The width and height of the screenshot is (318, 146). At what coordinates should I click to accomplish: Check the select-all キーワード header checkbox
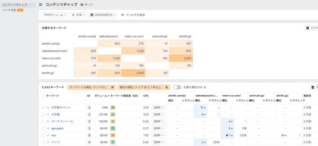coord(43,96)
